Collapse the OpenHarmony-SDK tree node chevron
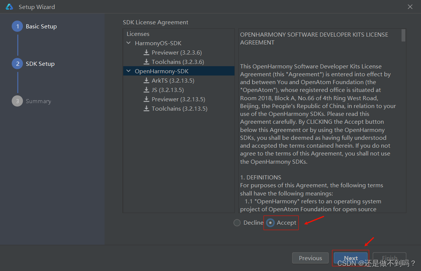 coord(128,71)
